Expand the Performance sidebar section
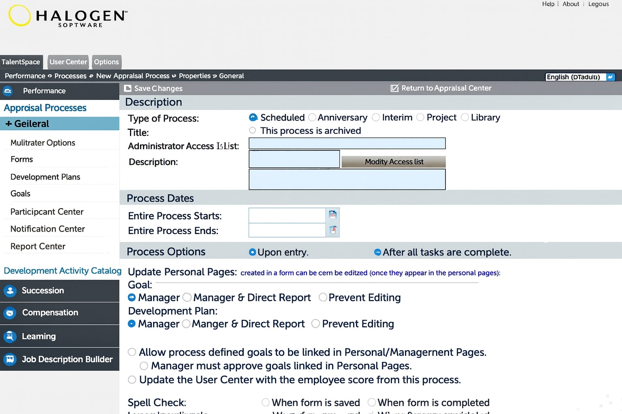The height and width of the screenshot is (414, 622). pos(8,91)
